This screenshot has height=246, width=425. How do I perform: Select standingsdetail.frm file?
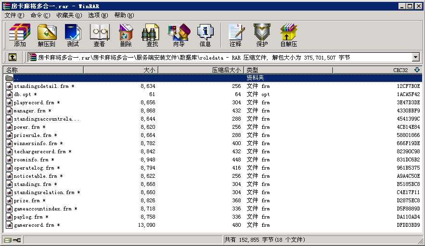[44, 86]
